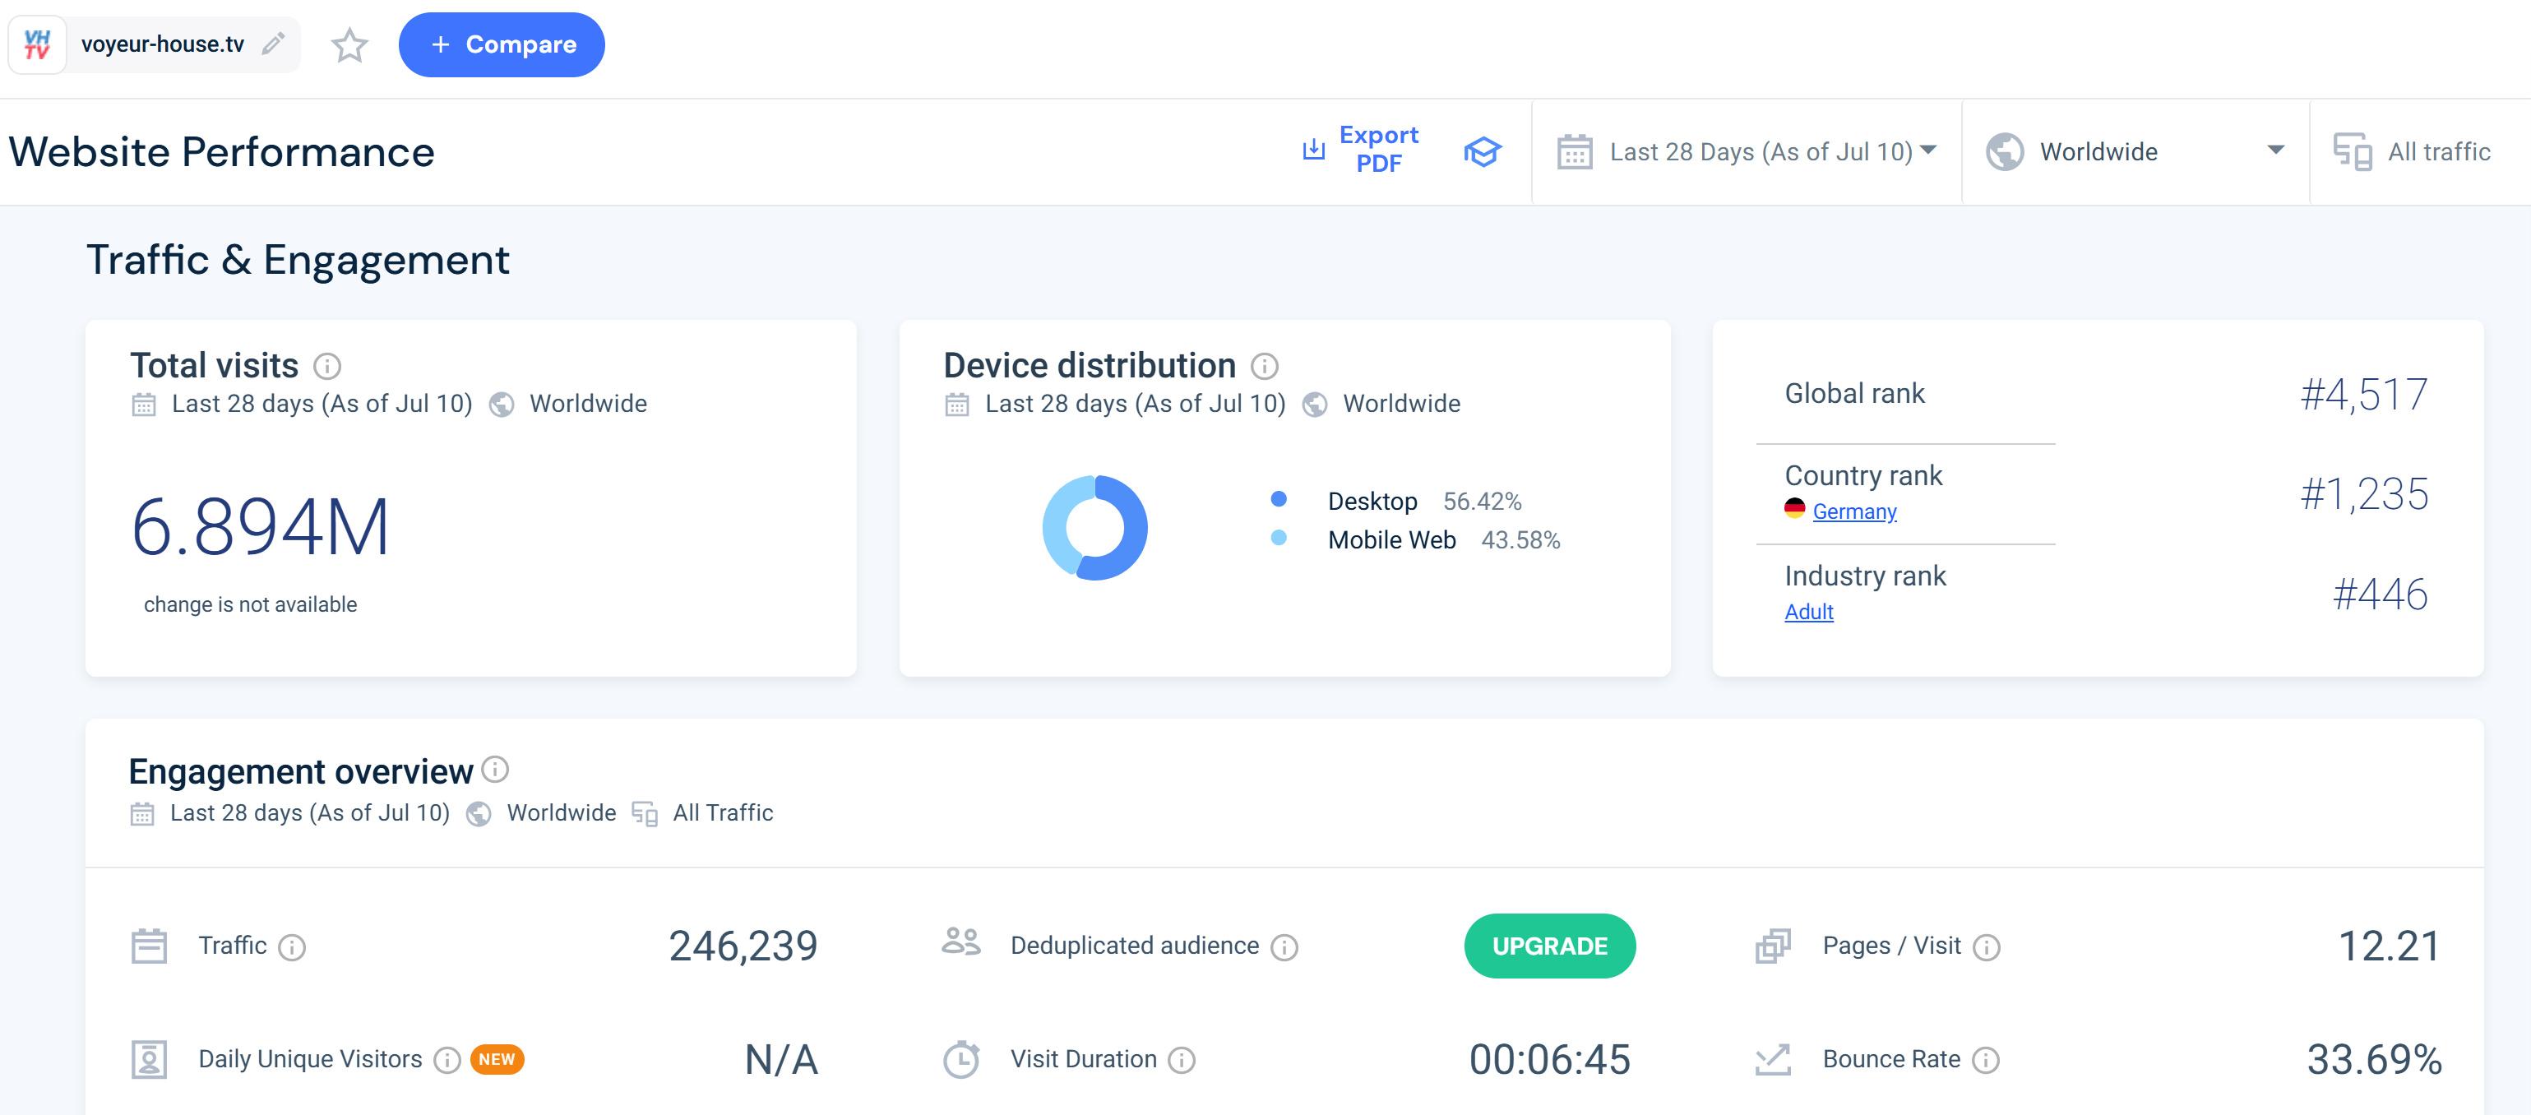Screen dimensions: 2531x1115
Task: Open the Adult industry link
Action: 1808,612
